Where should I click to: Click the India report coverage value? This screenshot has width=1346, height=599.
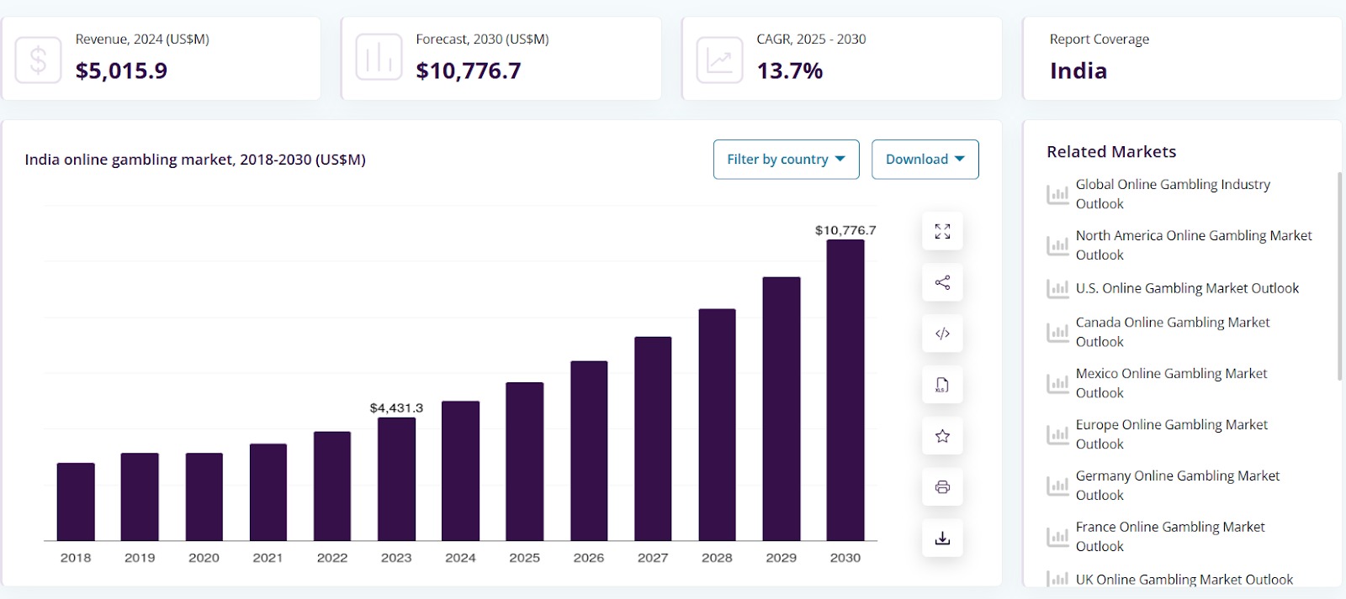pyautogui.click(x=1078, y=71)
